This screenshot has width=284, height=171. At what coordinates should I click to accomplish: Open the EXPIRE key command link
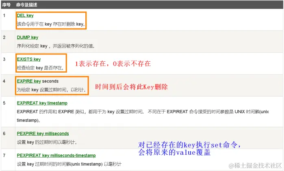point(29,81)
